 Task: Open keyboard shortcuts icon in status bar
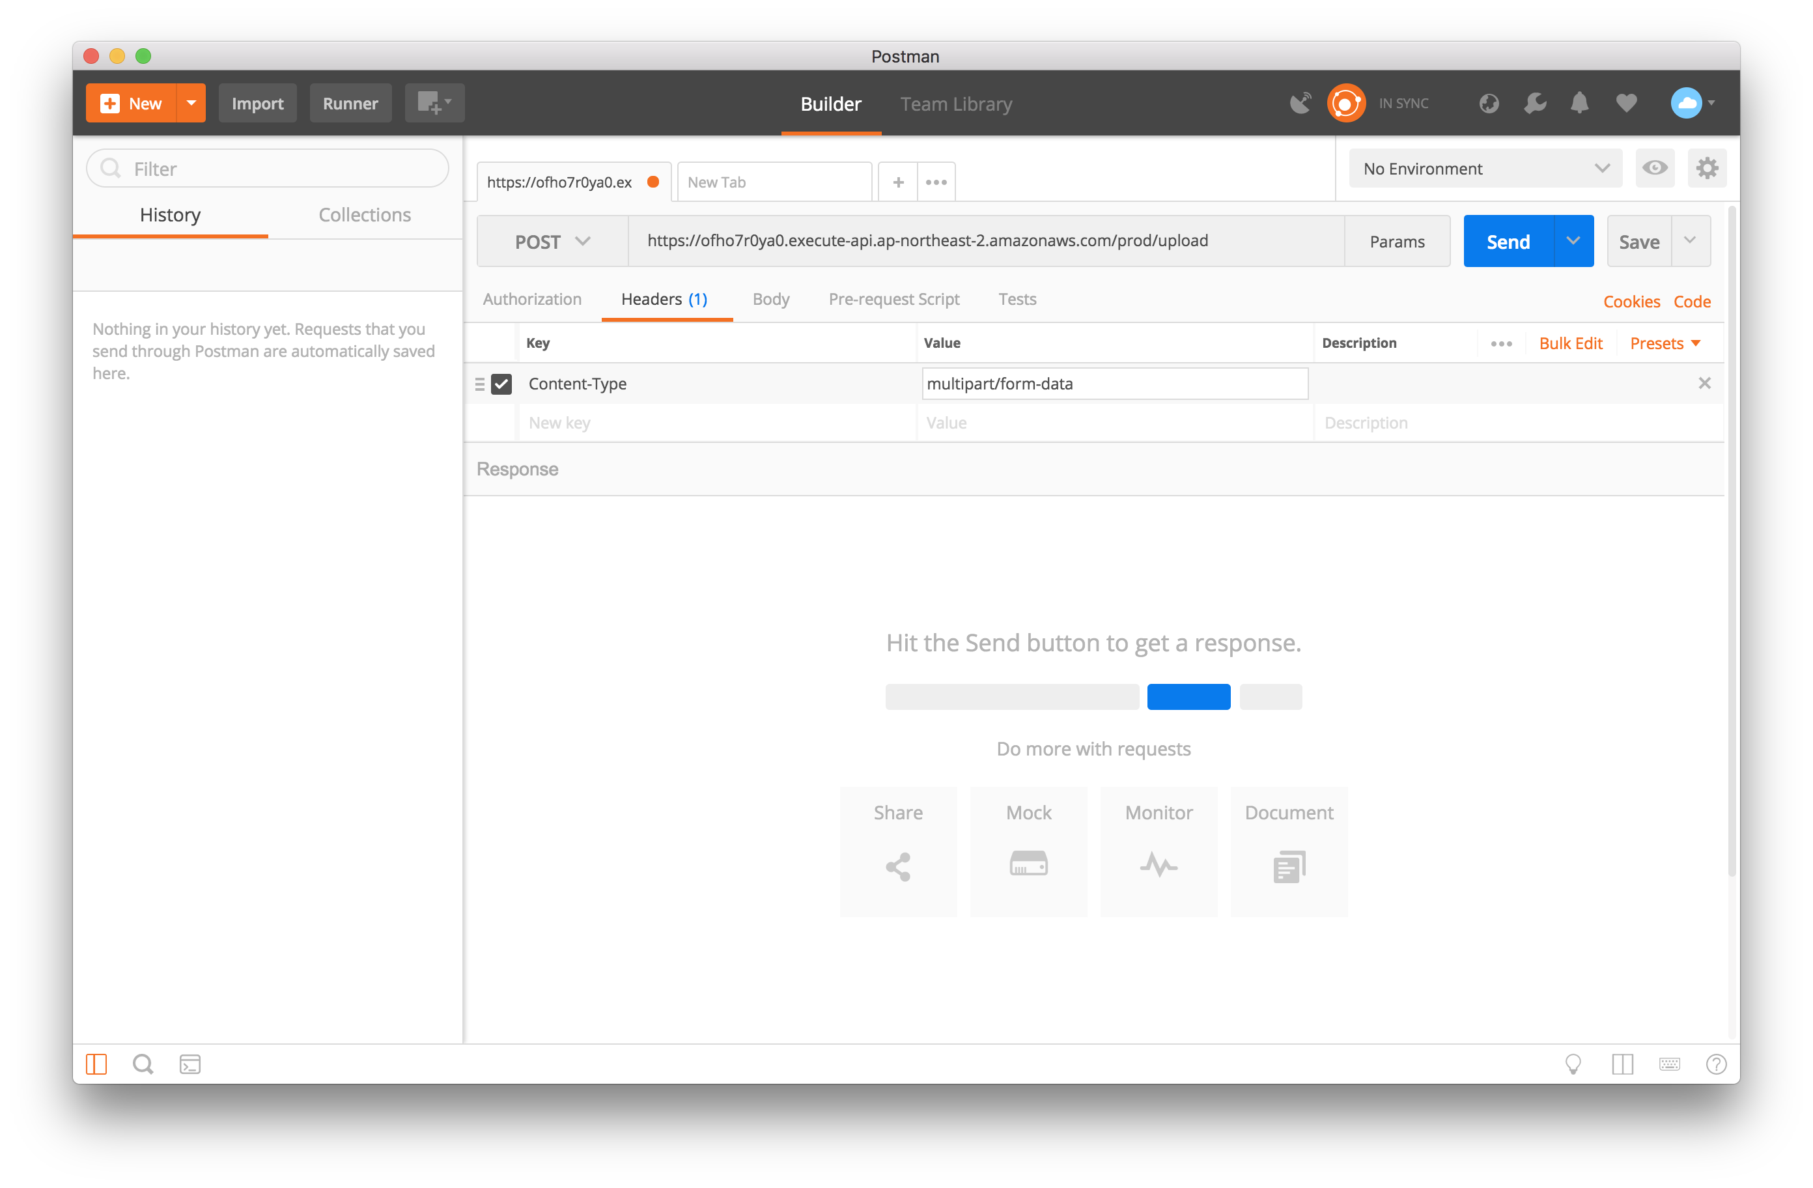[1669, 1064]
